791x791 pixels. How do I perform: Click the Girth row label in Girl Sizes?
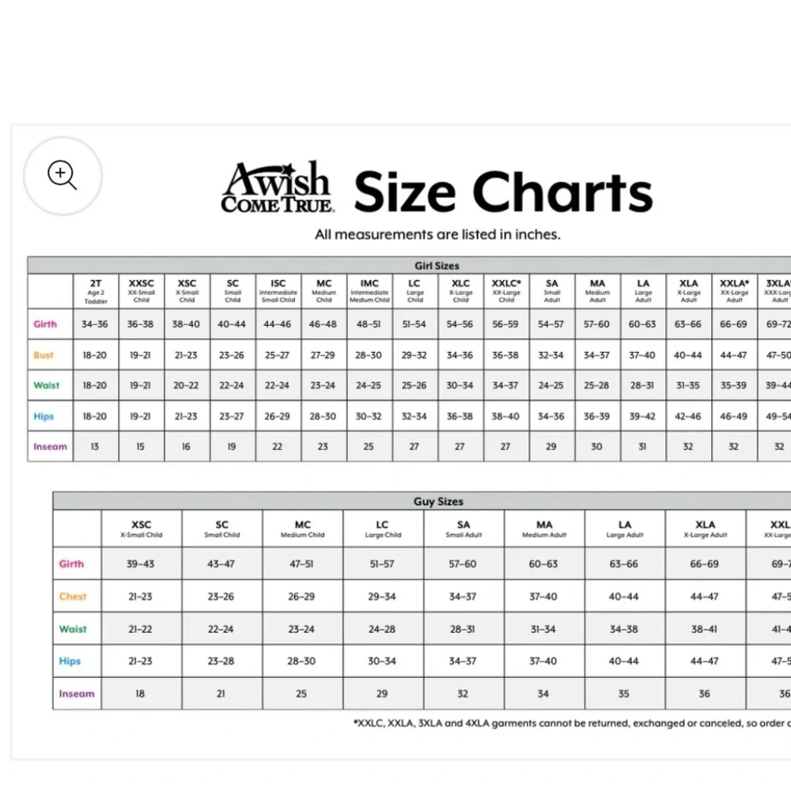coord(45,324)
